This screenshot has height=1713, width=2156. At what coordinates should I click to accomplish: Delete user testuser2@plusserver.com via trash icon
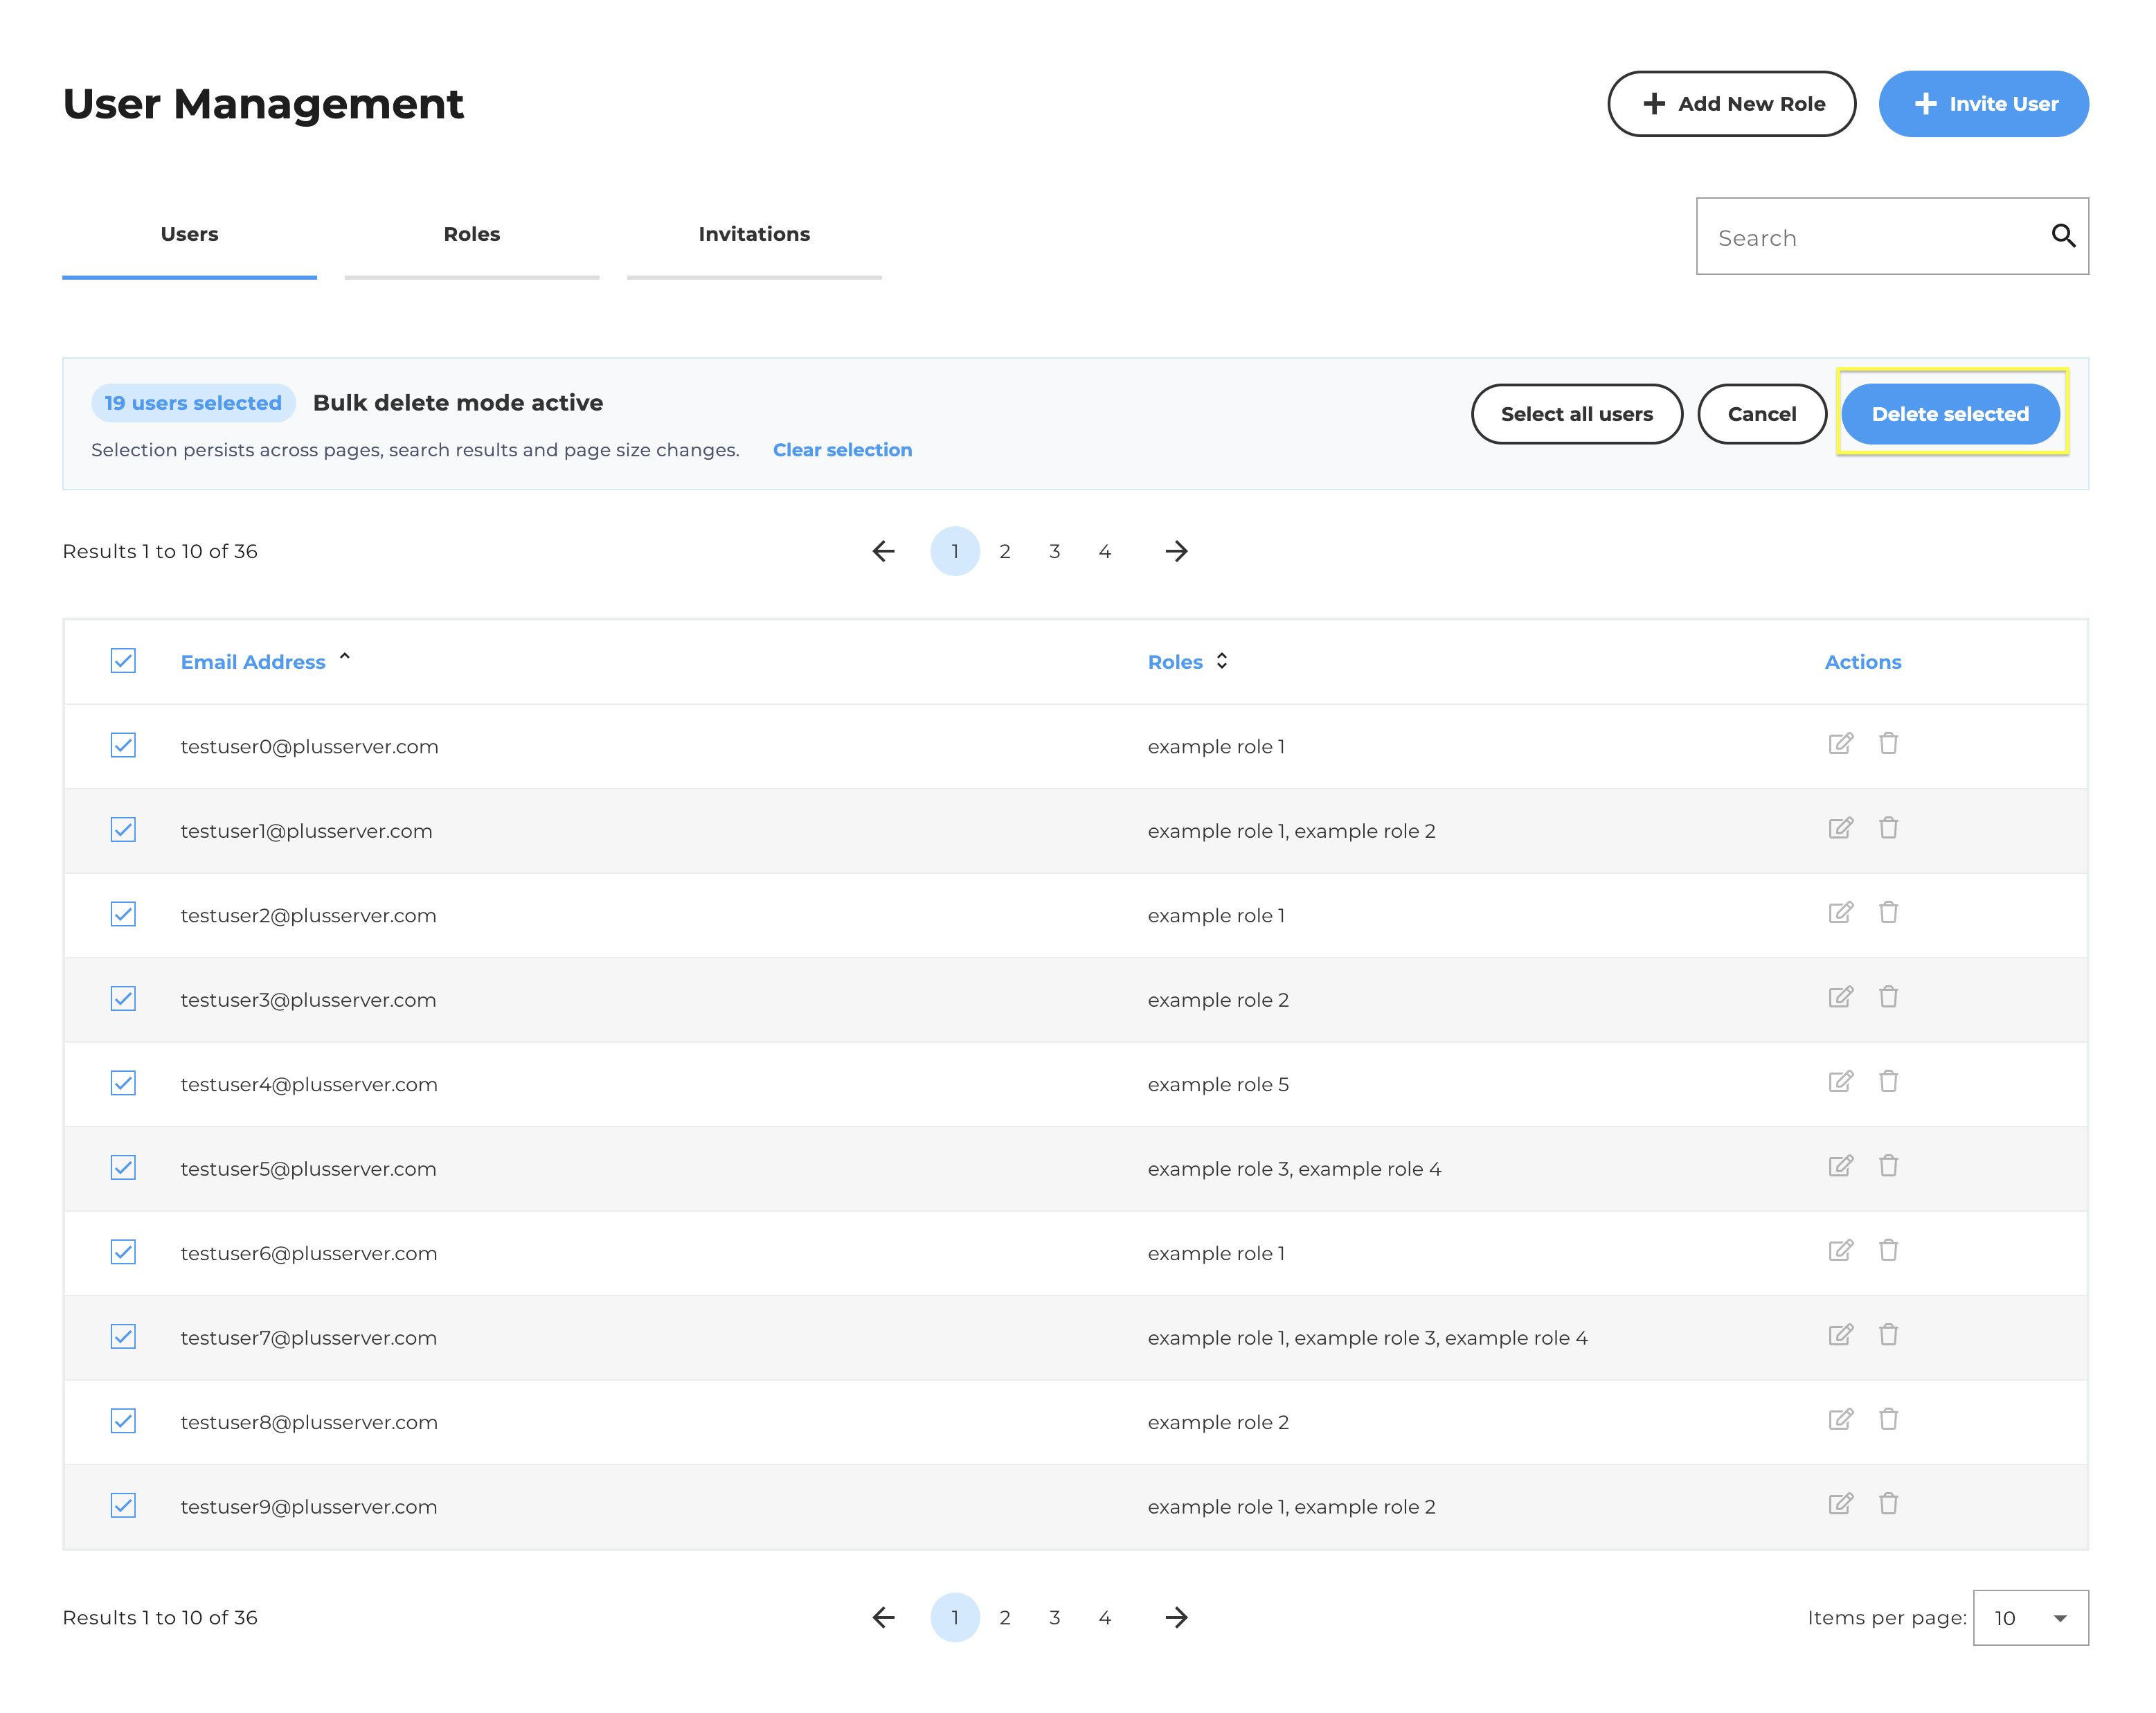[x=1888, y=913]
